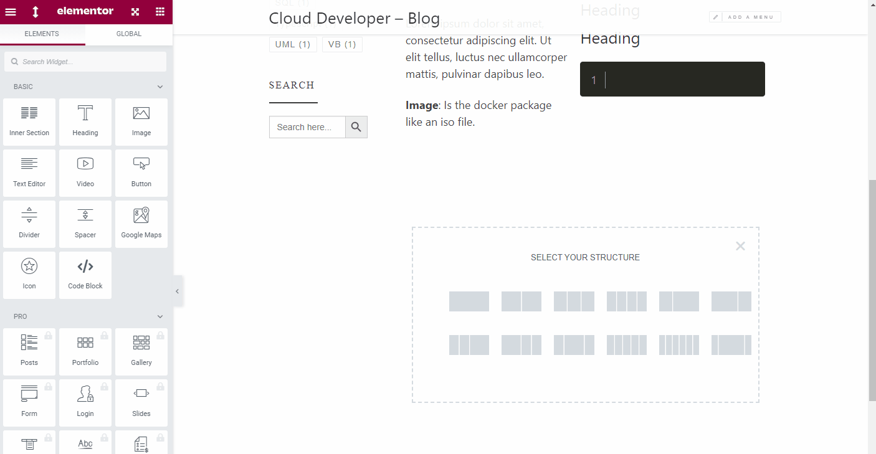The image size is (876, 454).
Task: Choose the wide-left narrow-right two column structure
Action: 731,301
